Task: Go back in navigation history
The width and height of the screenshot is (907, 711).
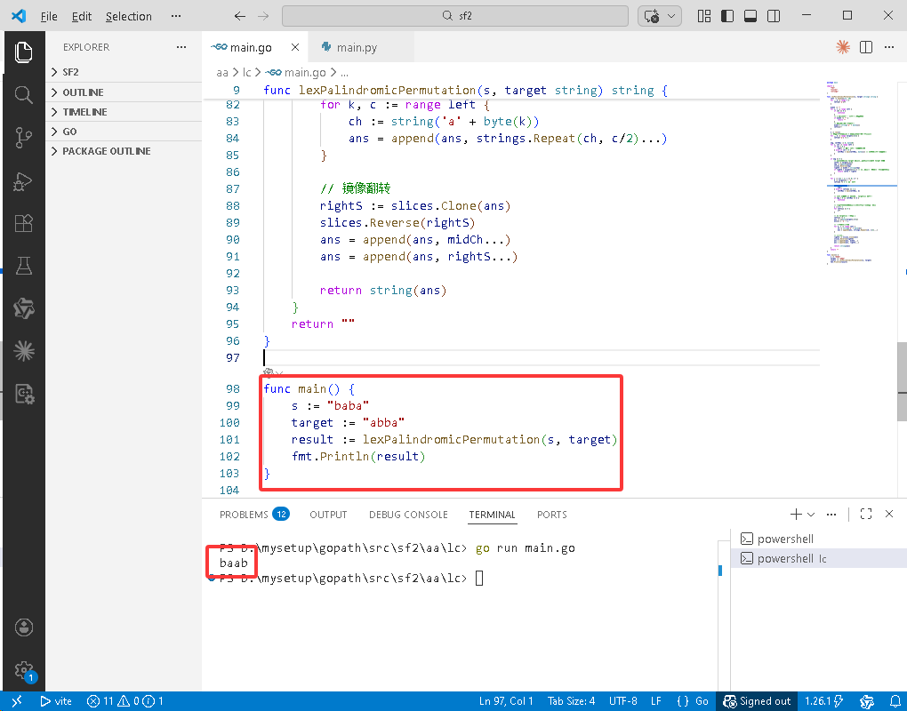Action: pyautogui.click(x=240, y=16)
